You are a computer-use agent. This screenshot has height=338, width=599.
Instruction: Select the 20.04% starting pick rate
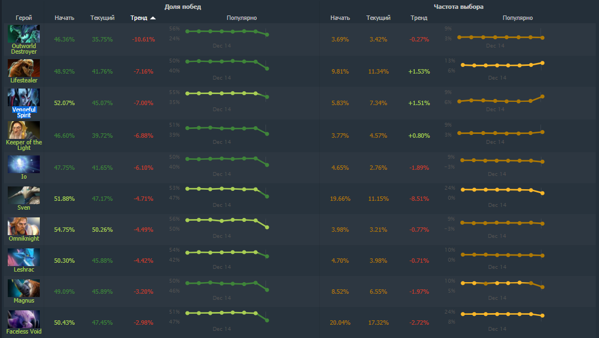click(x=340, y=323)
